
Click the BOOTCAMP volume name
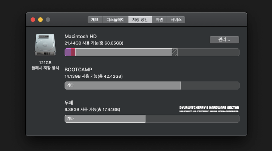click(x=79, y=70)
